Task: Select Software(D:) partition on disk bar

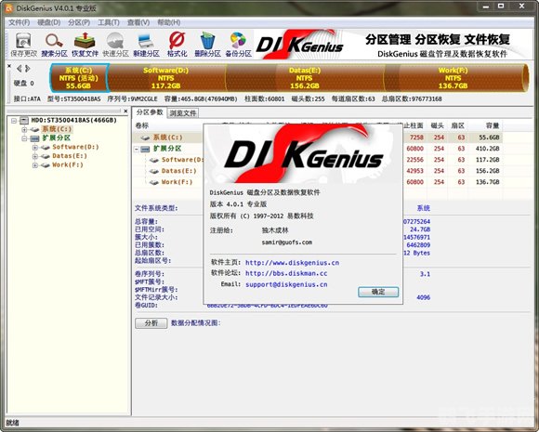Action: tap(166, 78)
